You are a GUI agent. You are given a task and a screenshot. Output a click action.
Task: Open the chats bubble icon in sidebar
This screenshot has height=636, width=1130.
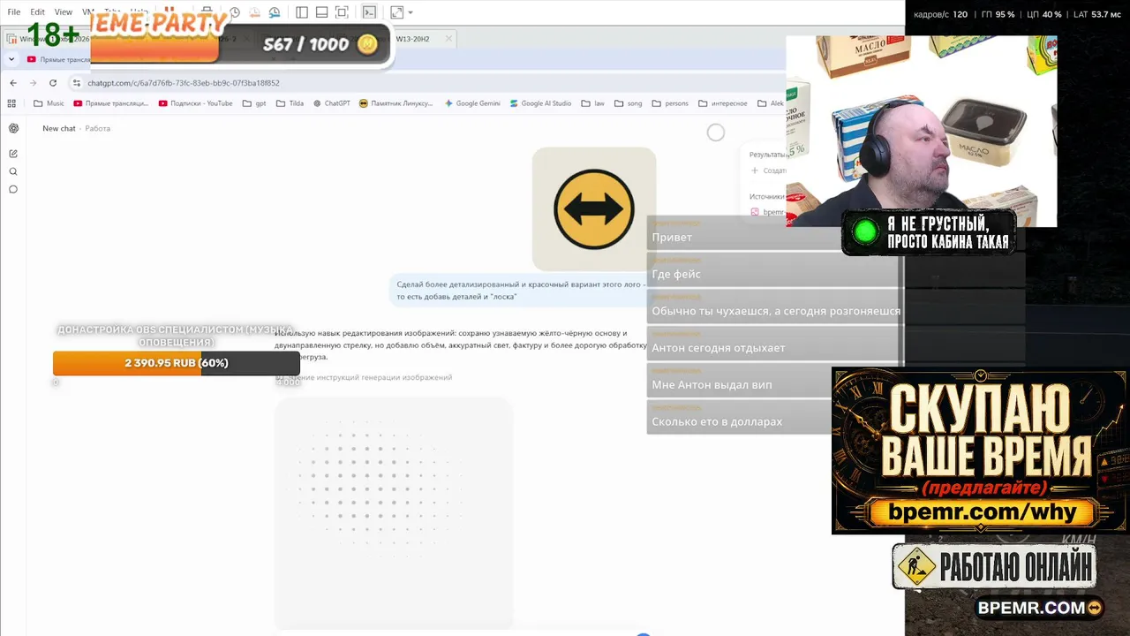point(13,189)
